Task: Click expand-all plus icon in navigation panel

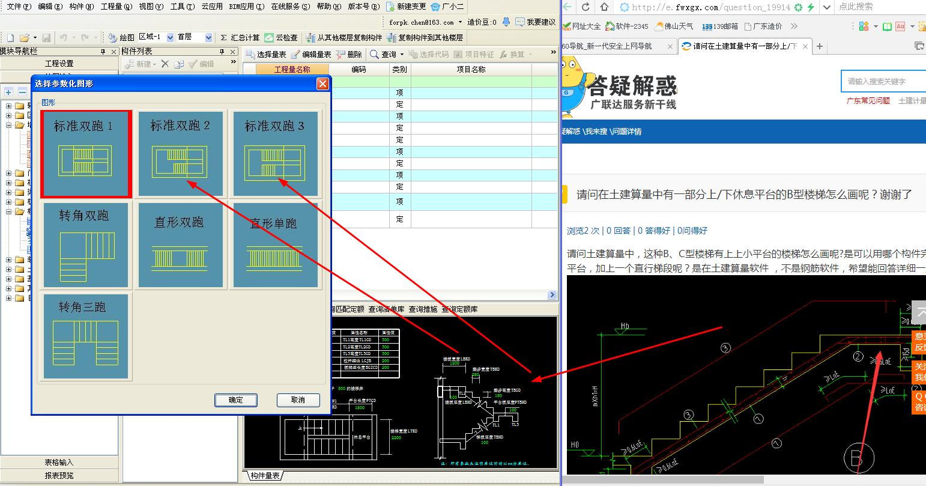Action: pyautogui.click(x=8, y=92)
